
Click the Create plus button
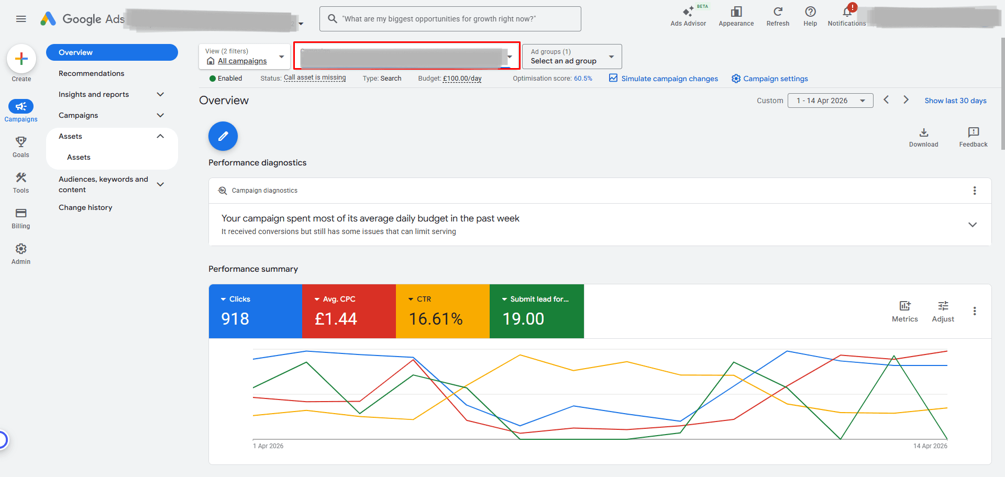(x=21, y=58)
